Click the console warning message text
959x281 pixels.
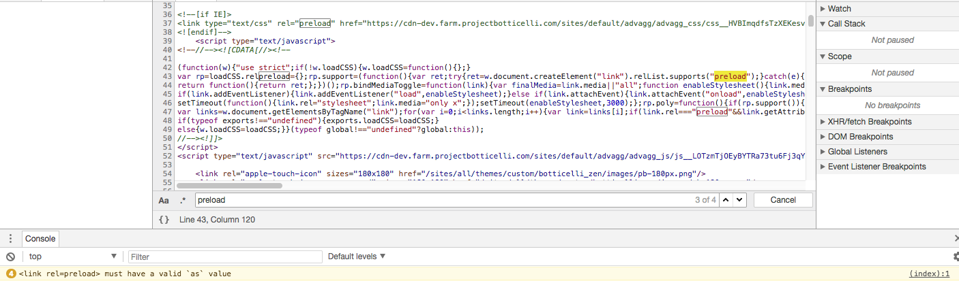click(125, 274)
